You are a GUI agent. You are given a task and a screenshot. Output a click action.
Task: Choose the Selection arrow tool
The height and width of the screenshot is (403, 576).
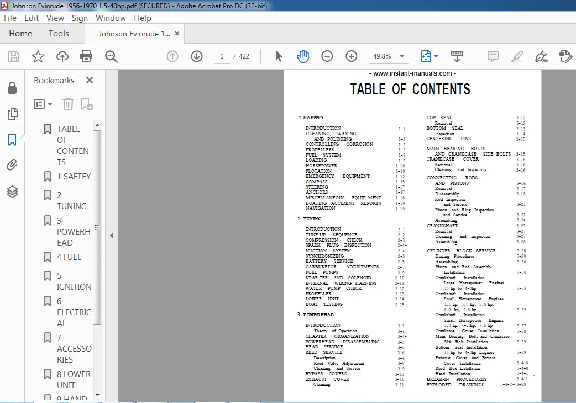tap(279, 56)
